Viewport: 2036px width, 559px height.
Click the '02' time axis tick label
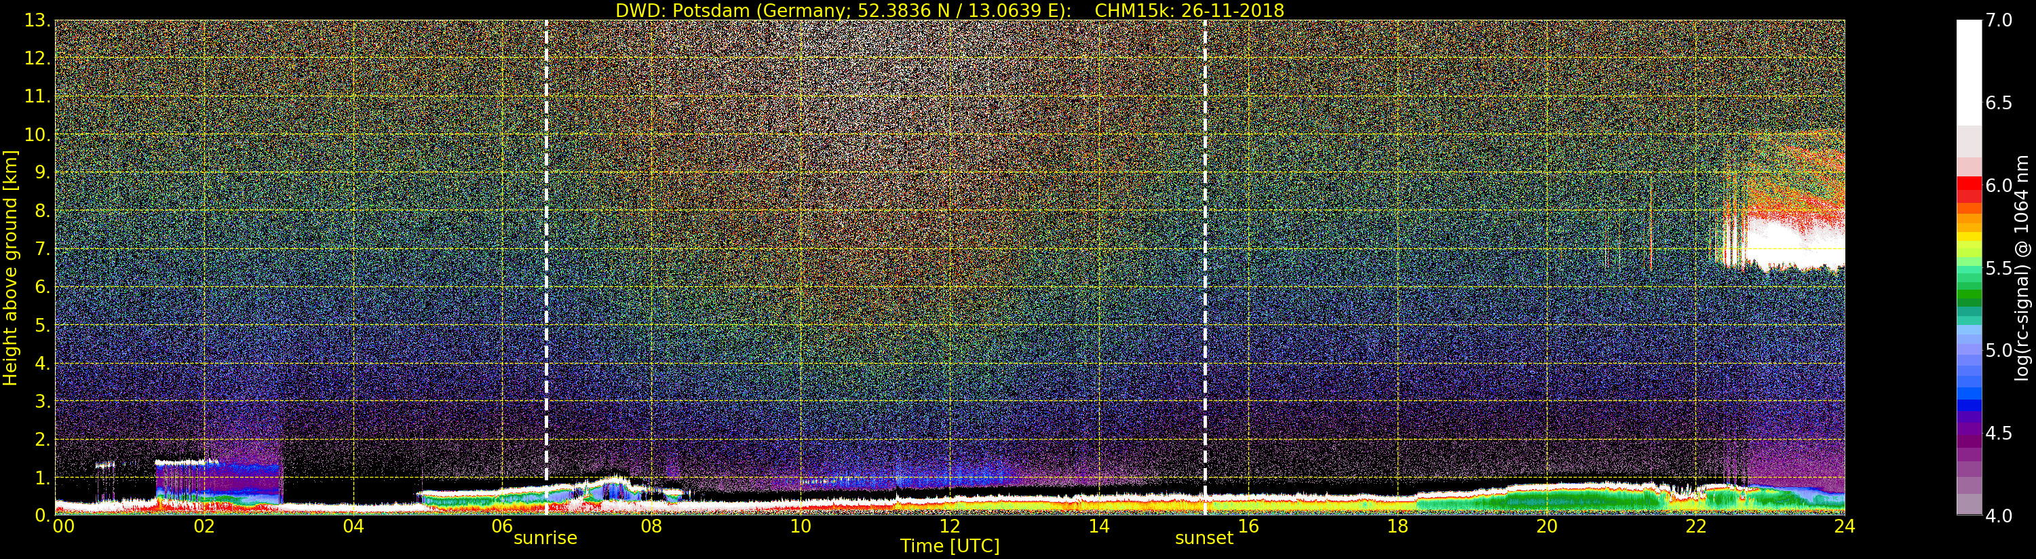204,526
